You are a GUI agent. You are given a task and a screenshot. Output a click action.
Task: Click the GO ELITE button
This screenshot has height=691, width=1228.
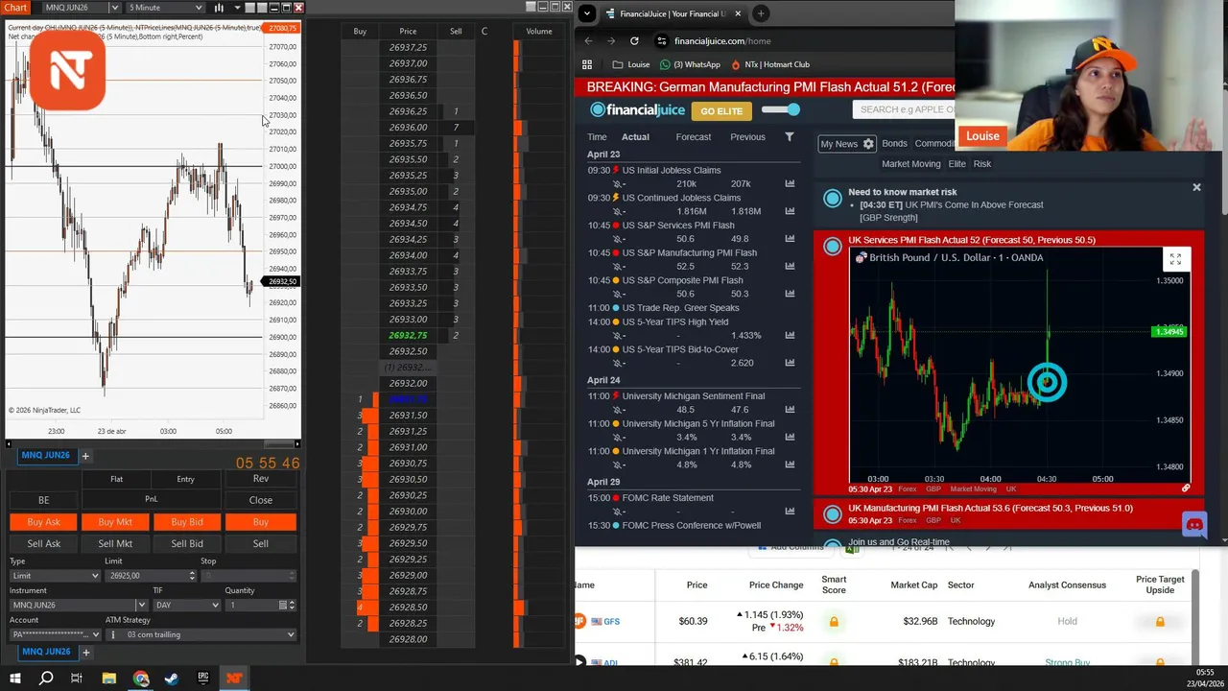pyautogui.click(x=720, y=110)
